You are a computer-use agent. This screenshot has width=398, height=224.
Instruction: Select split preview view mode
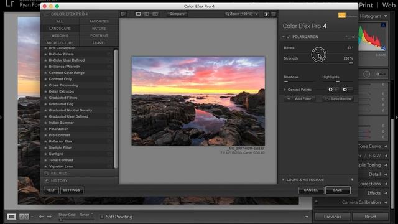(x=147, y=14)
